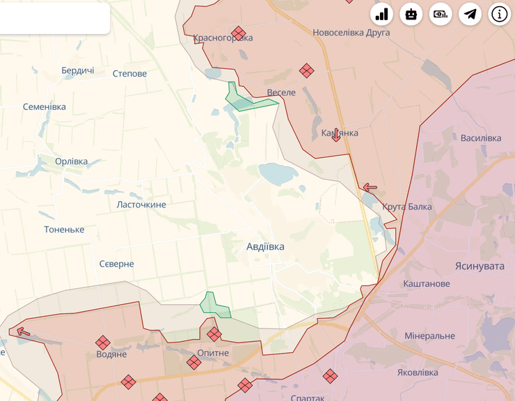This screenshot has width=515, height=401.
Task: Click the attack arrow near Крута Балка
Action: (x=370, y=187)
